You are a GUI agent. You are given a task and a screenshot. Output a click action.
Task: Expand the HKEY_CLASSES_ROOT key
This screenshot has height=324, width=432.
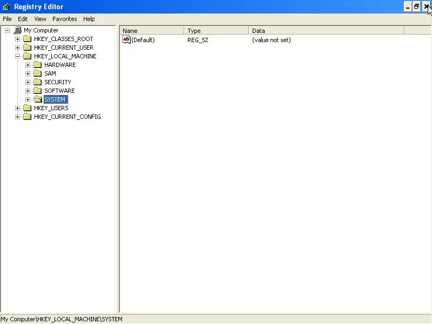tap(18, 39)
